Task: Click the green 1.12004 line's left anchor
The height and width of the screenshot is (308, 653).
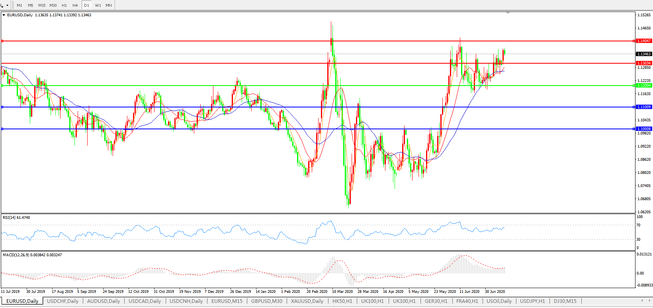Action: pyautogui.click(x=2, y=86)
